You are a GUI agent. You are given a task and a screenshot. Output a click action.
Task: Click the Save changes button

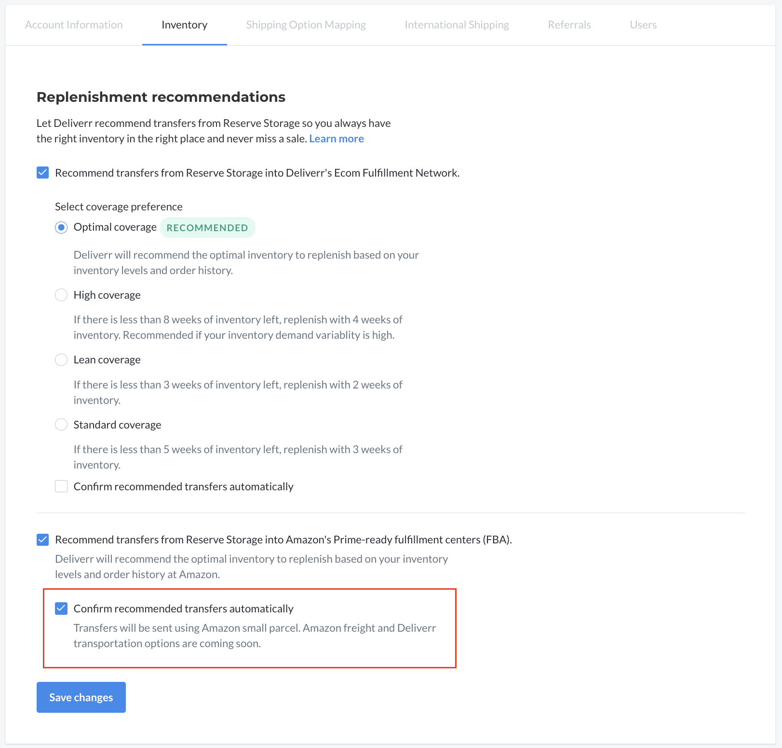click(x=81, y=697)
